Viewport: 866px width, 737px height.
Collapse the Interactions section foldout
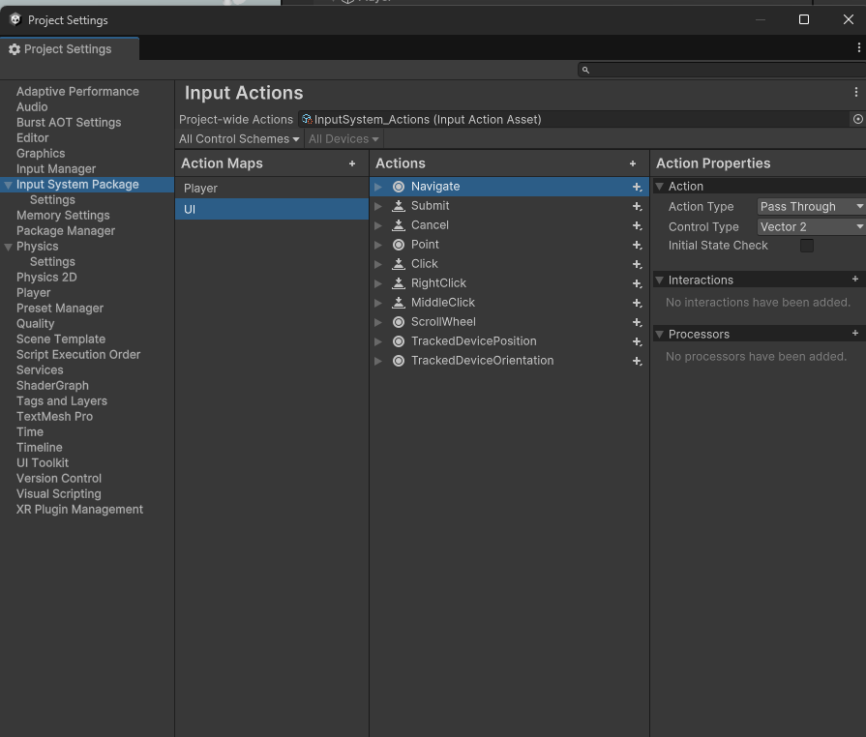tap(660, 280)
